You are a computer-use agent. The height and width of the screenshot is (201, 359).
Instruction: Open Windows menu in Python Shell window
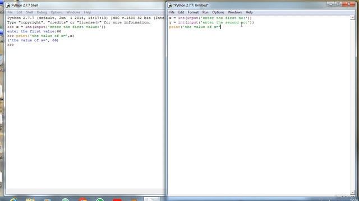[73, 12]
